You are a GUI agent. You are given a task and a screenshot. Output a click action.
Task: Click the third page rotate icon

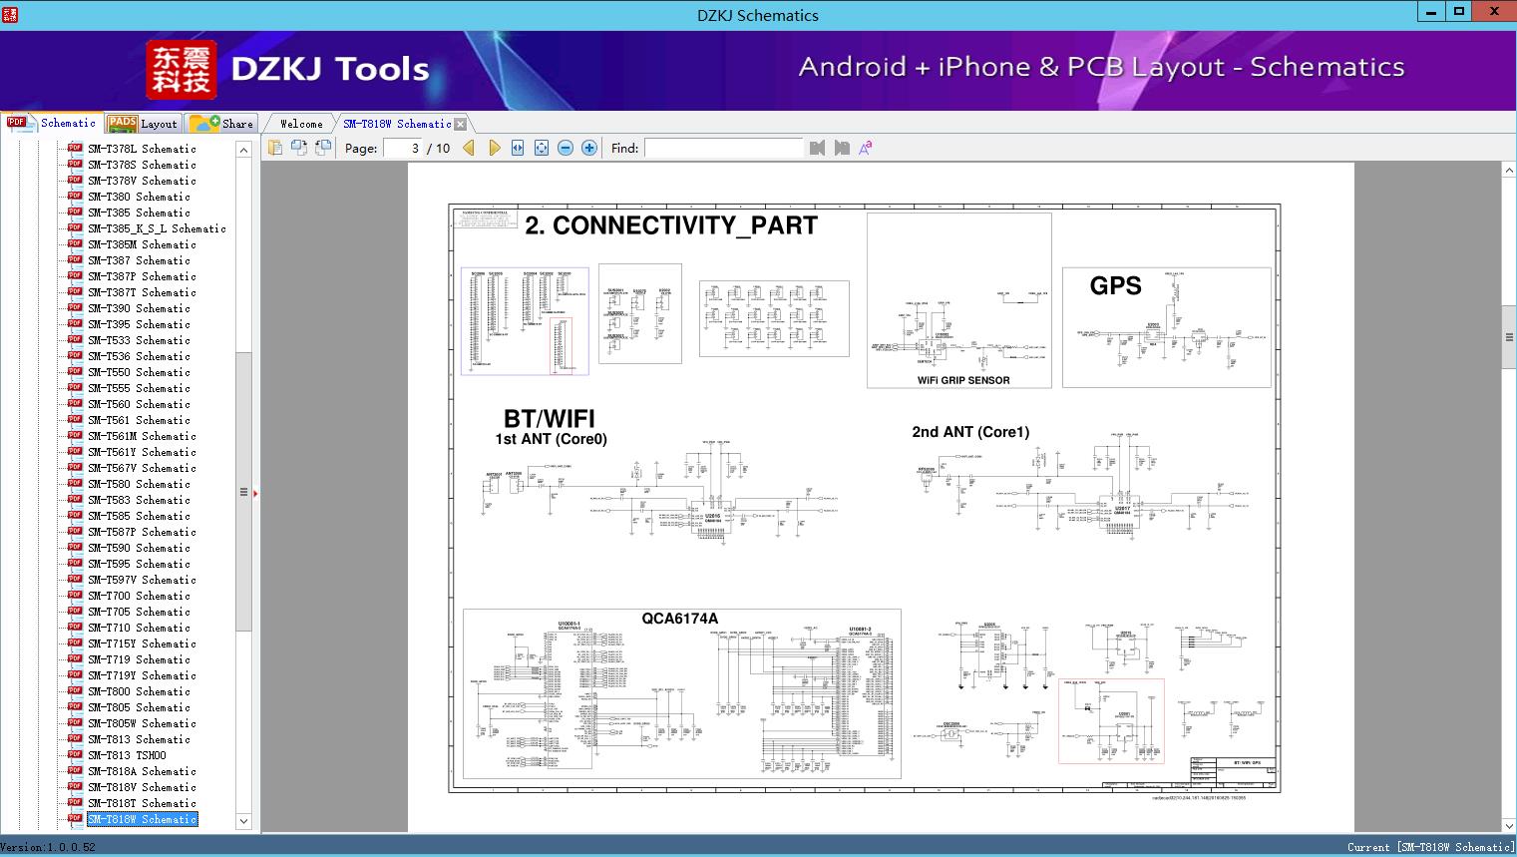(323, 148)
